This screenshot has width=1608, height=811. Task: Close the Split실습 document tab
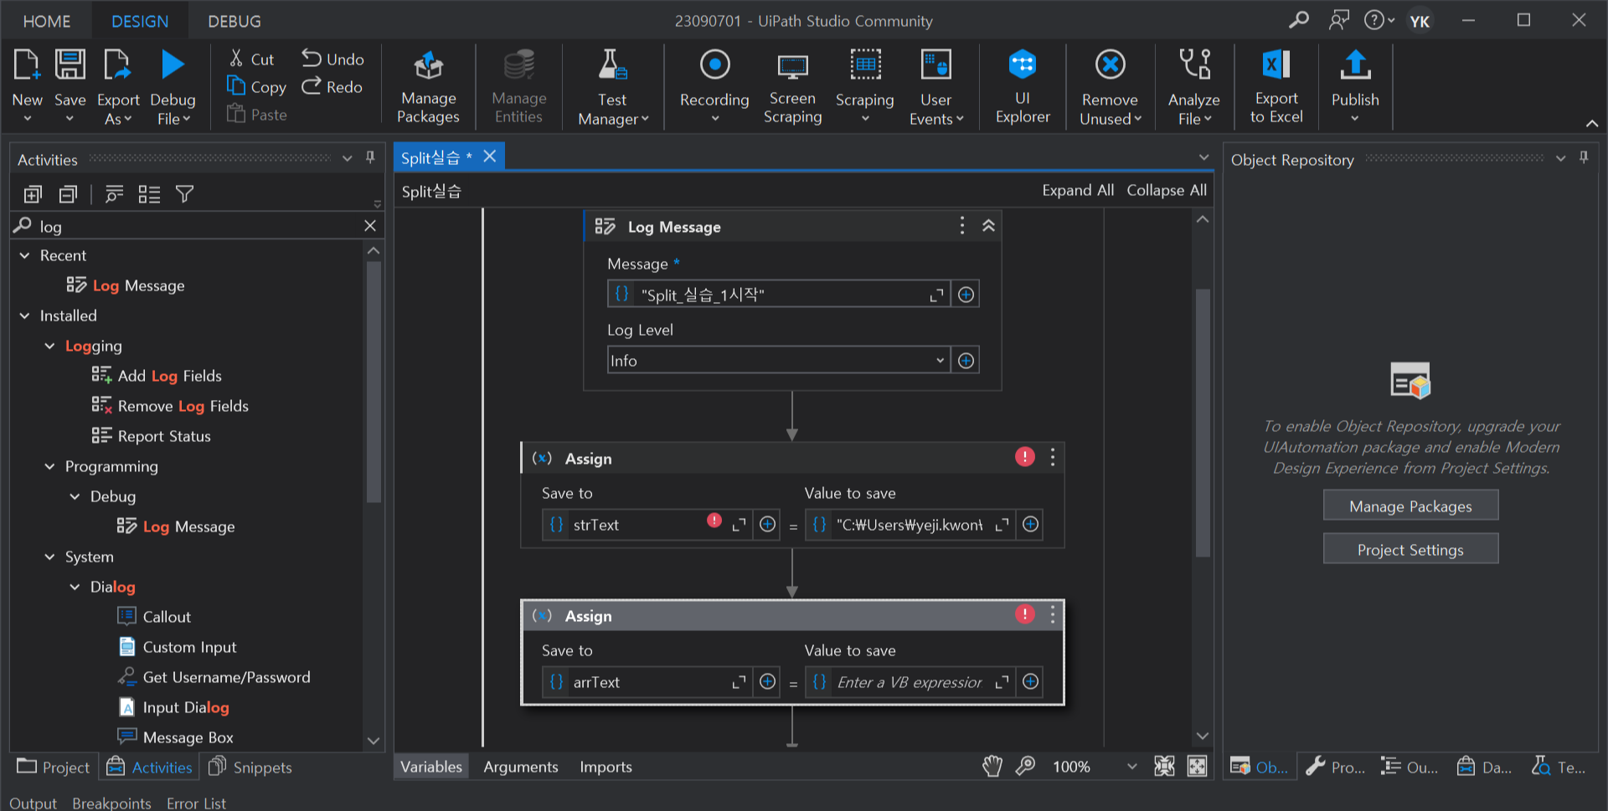click(x=490, y=157)
